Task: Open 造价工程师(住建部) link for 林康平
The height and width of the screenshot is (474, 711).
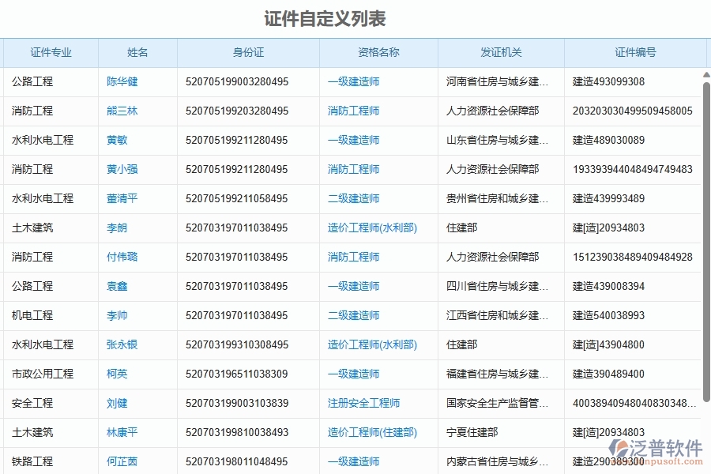Action: click(x=372, y=432)
